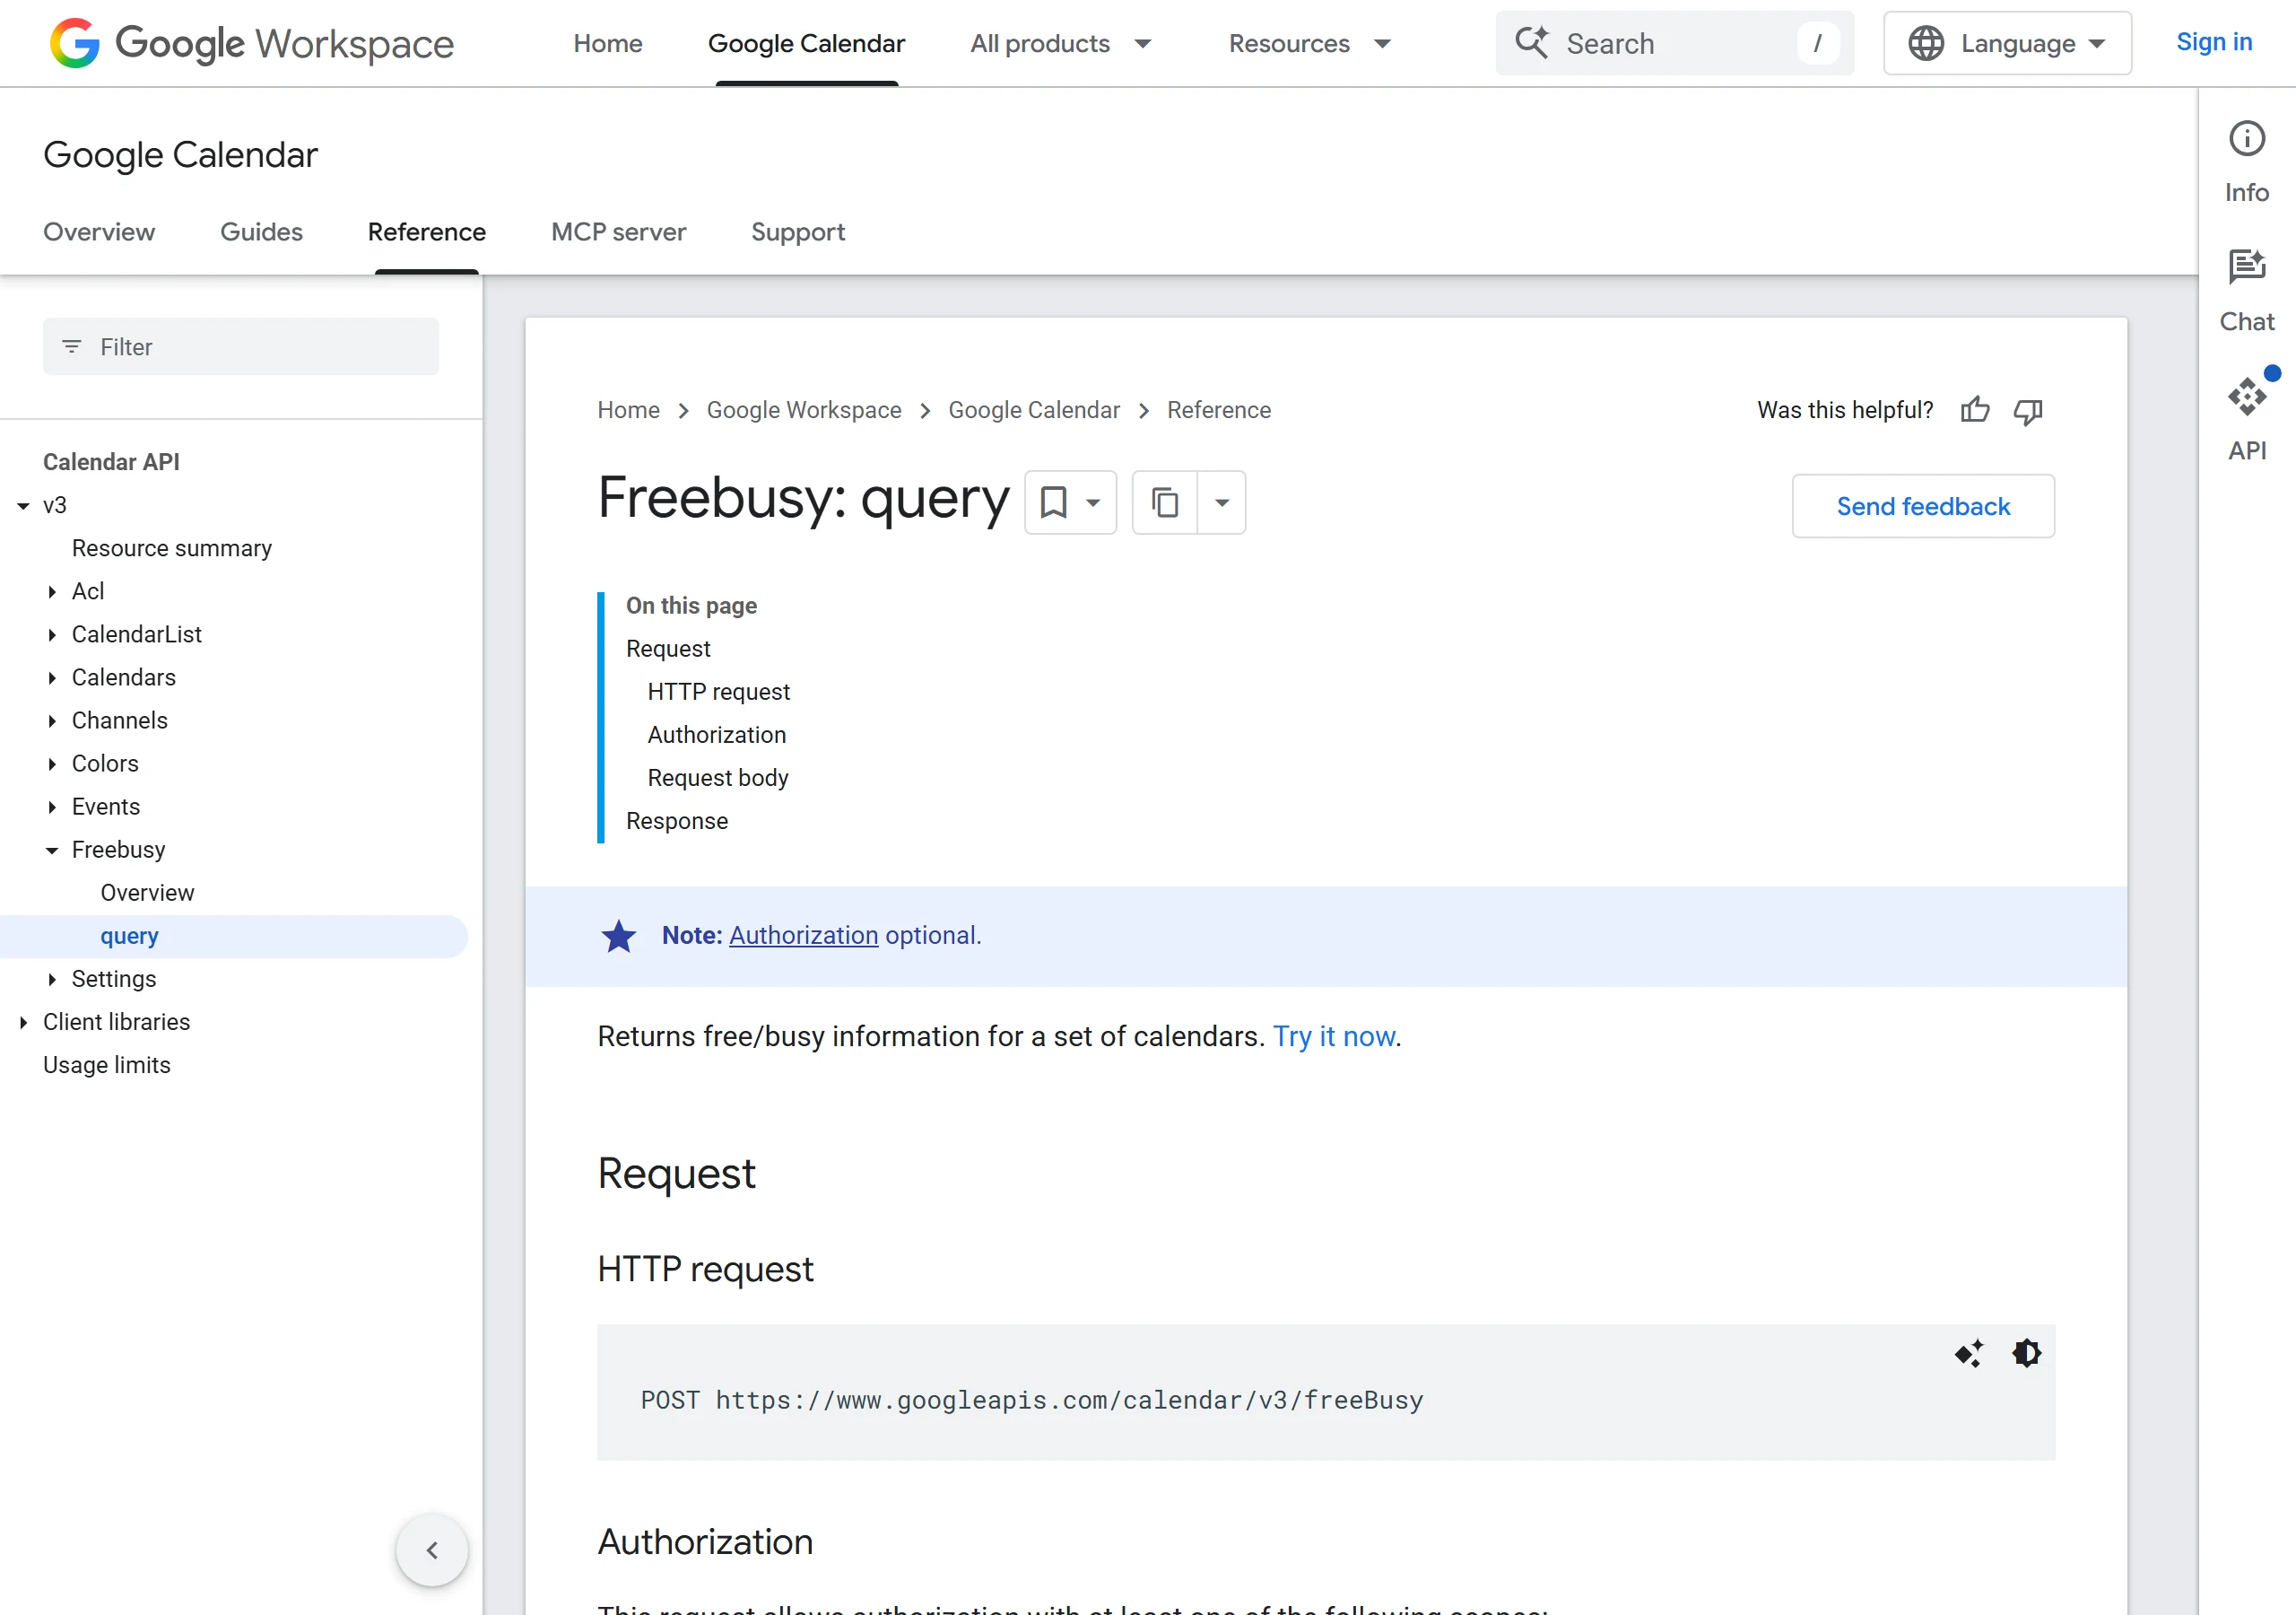Switch to the Overview tab
The image size is (2296, 1615).
pos(99,231)
